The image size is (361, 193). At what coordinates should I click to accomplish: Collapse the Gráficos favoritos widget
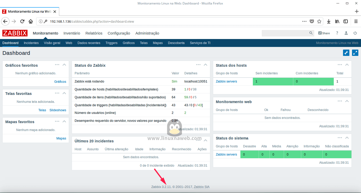[x=64, y=65]
